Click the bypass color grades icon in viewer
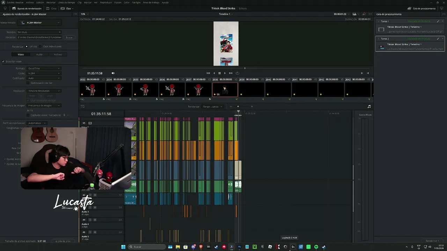Image resolution: width=447 pixels, height=251 pixels. tap(364, 14)
